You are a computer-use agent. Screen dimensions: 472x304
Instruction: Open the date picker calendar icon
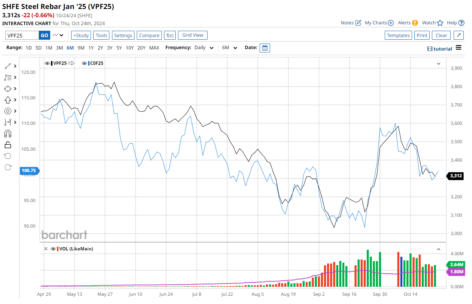(x=265, y=48)
